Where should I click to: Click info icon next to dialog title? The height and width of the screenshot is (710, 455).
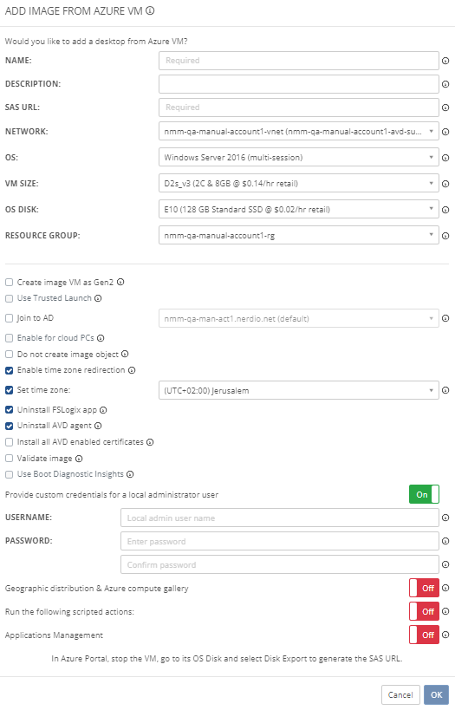click(x=150, y=11)
